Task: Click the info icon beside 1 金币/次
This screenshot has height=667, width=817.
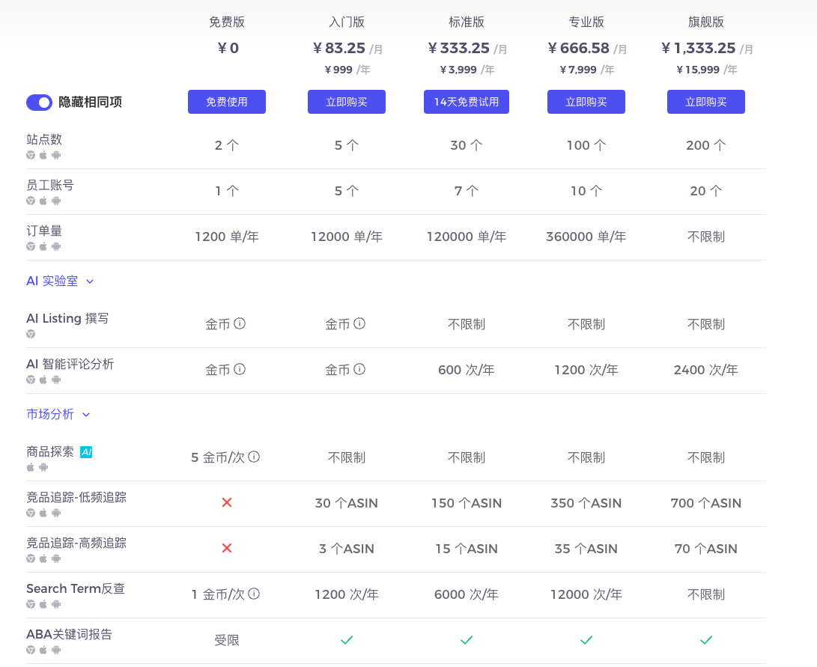Action: point(254,594)
